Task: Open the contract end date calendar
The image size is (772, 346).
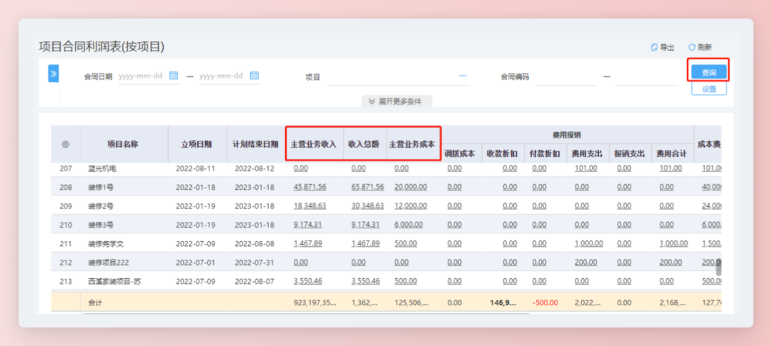Action: pos(254,76)
